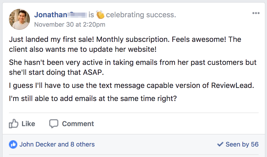Click the Comment speech bubble icon

point(54,124)
